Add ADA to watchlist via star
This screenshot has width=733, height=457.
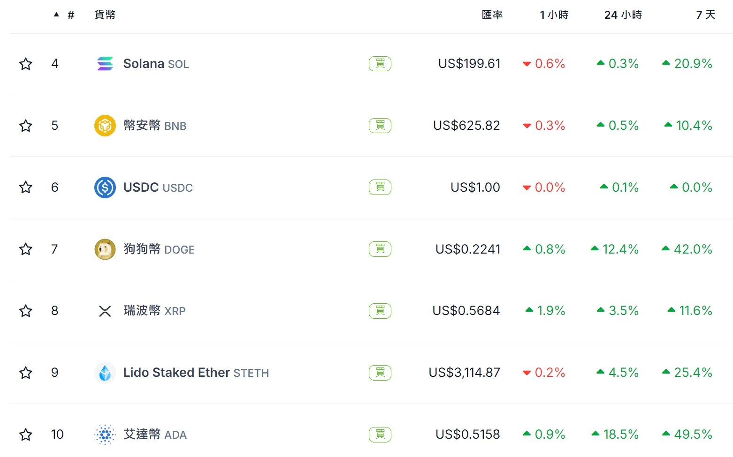pyautogui.click(x=26, y=435)
